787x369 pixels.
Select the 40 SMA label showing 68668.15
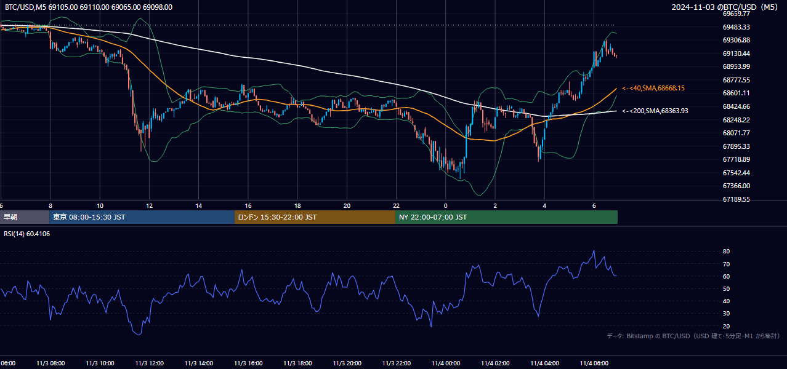coord(653,88)
